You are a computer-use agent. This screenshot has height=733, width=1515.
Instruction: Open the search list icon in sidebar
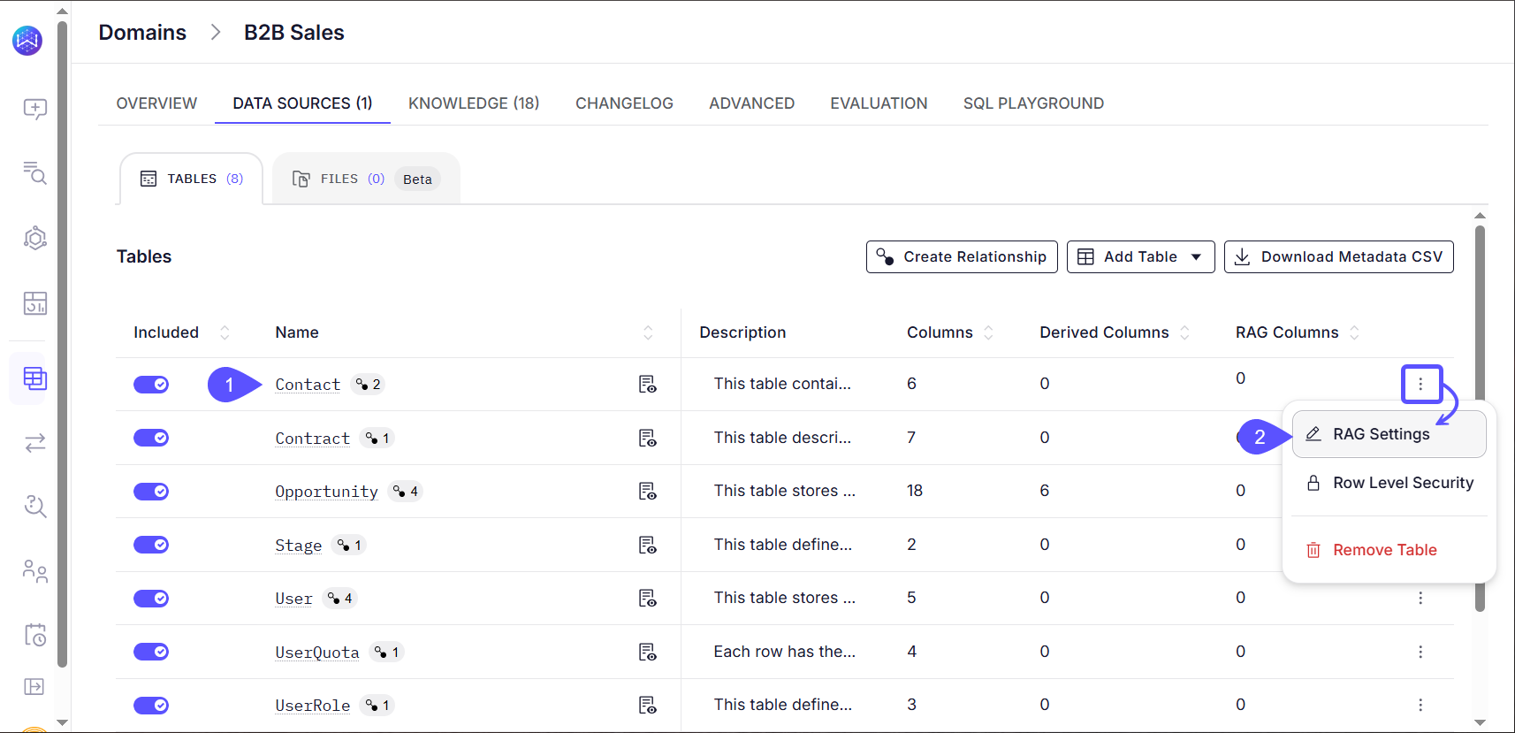coord(34,172)
